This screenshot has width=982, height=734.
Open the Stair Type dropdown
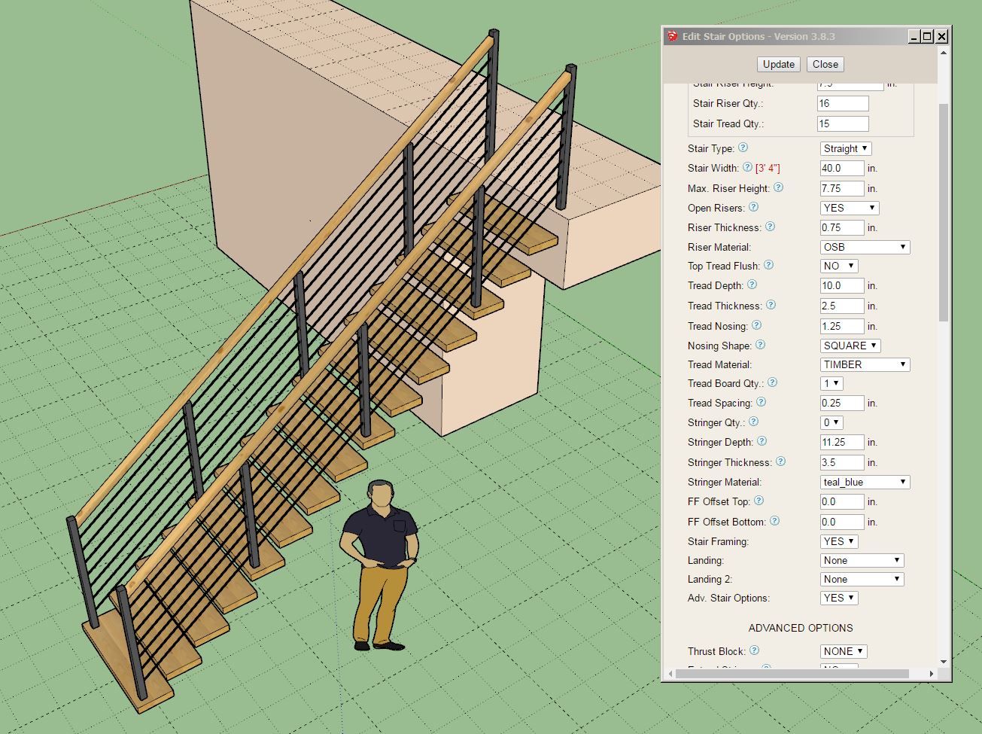(846, 148)
